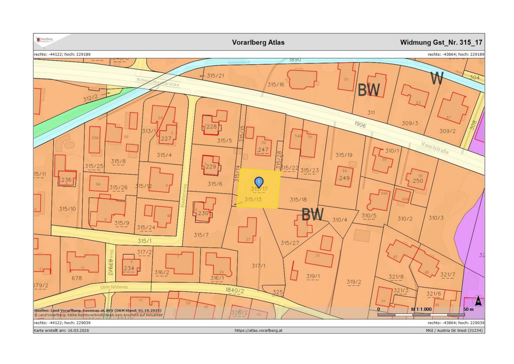Select building number .247
This screenshot has width=514, height=364.
tap(262, 150)
